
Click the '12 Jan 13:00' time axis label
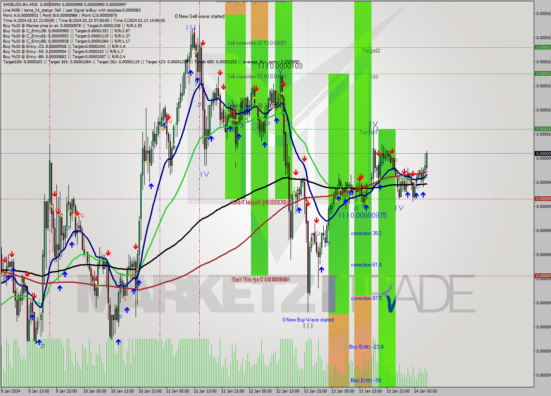pyautogui.click(x=288, y=391)
